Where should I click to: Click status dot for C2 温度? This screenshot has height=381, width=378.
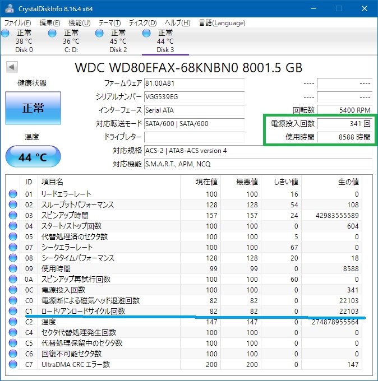tap(13, 322)
